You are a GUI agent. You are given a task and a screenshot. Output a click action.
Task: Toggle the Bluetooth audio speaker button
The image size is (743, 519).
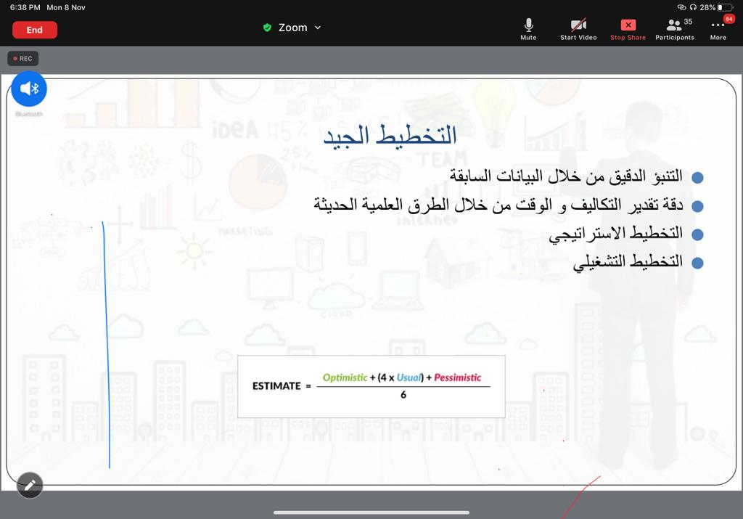29,89
